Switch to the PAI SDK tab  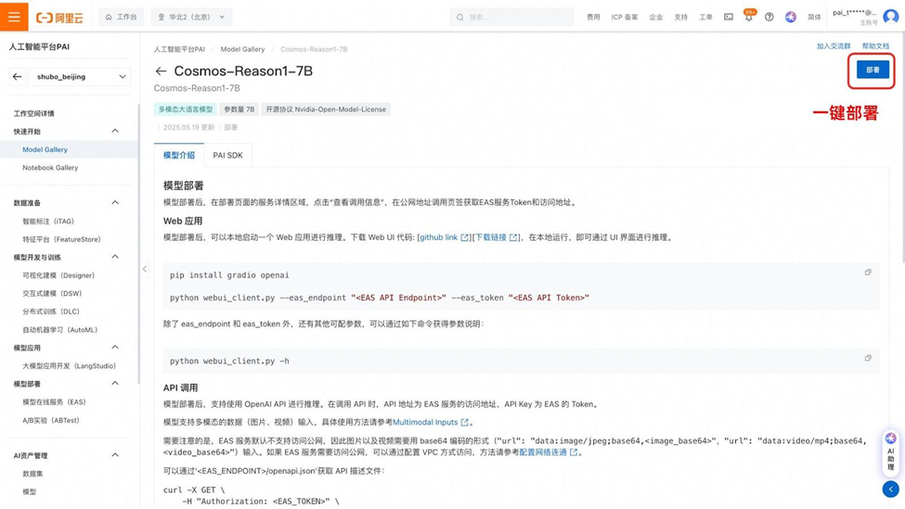click(x=227, y=155)
